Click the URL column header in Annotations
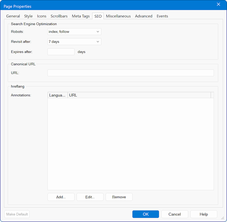The image size is (227, 222). click(x=139, y=95)
